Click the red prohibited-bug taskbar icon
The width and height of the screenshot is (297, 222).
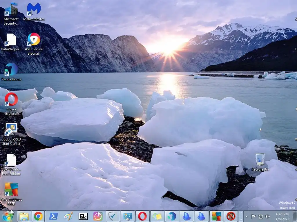[231, 216]
